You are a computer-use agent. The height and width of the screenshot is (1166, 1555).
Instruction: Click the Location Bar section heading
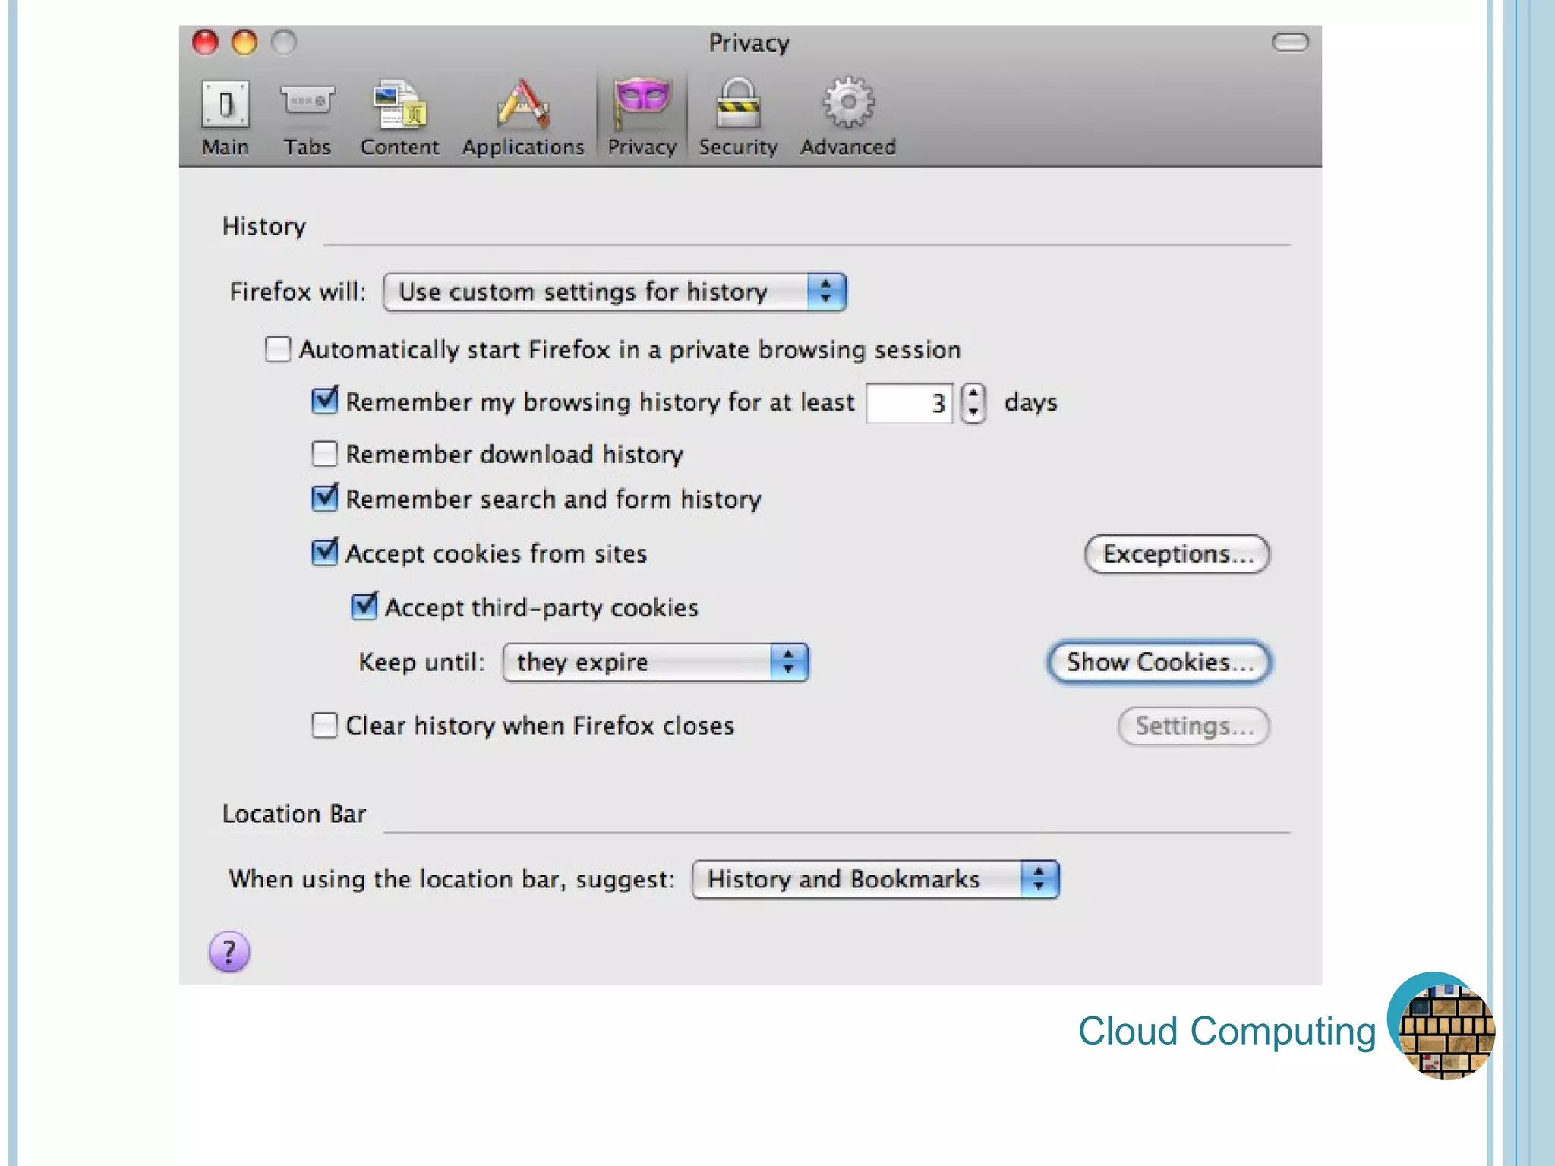point(294,814)
